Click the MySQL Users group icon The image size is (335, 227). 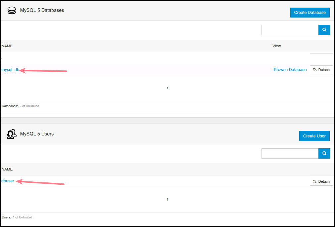click(x=12, y=133)
